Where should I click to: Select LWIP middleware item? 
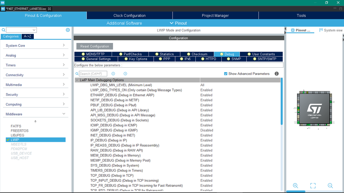pos(36,140)
